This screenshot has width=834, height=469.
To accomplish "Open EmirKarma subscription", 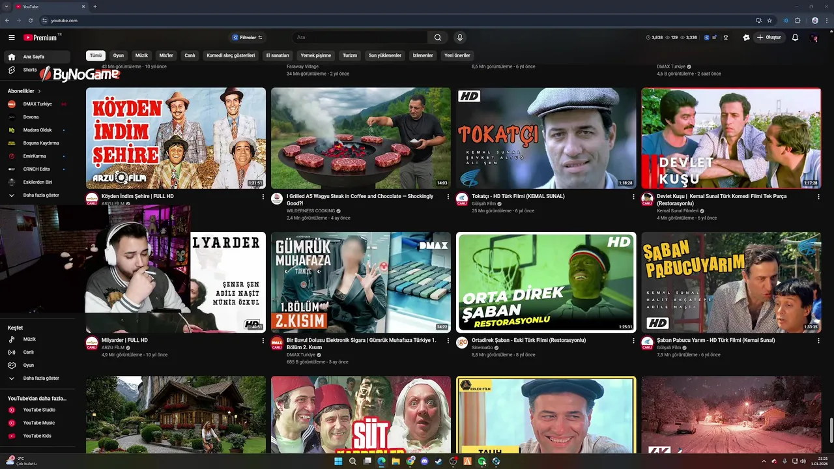I will 37,156.
